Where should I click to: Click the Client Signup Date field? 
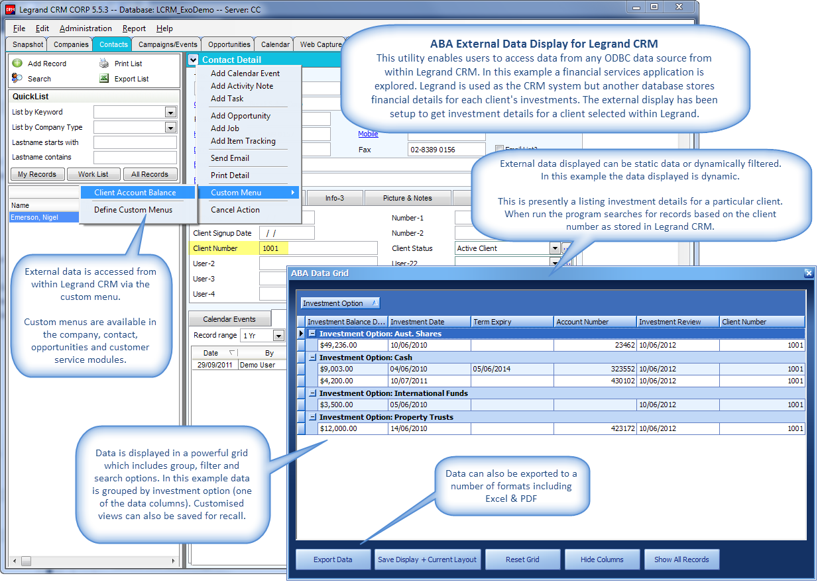(287, 233)
